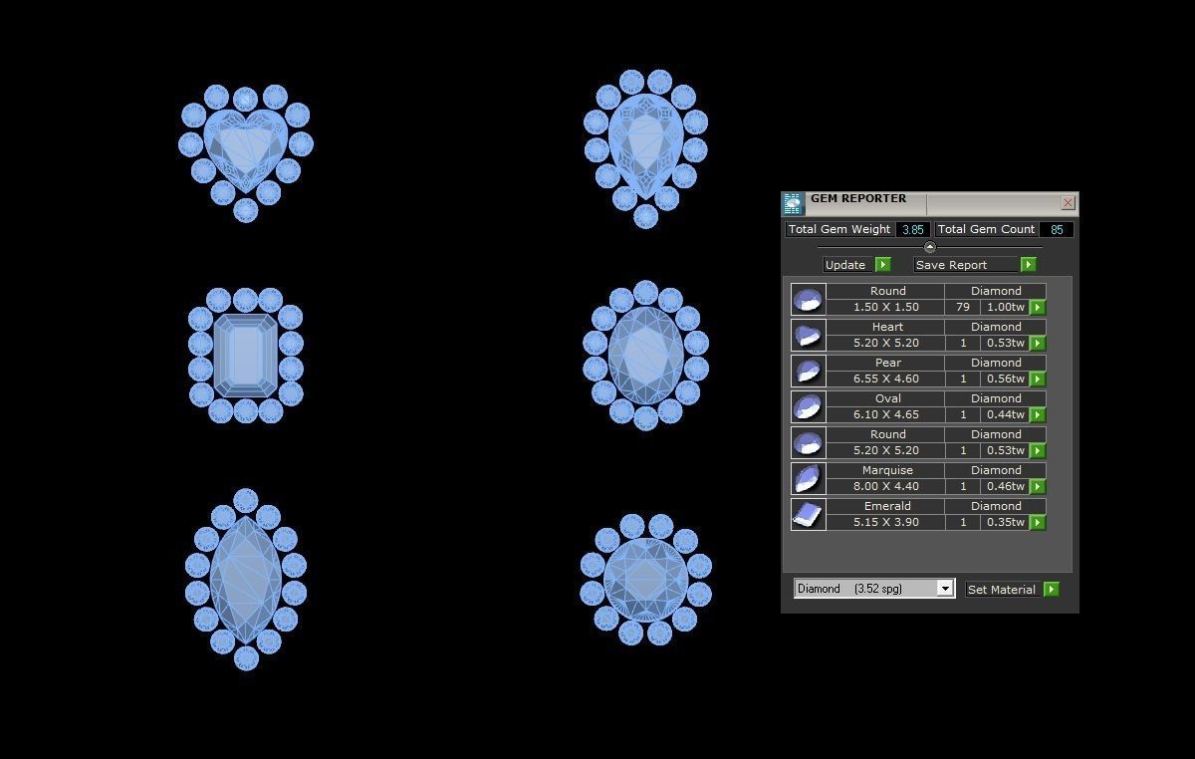Click the 'Round' label above 1.50 X 1.50

887,291
